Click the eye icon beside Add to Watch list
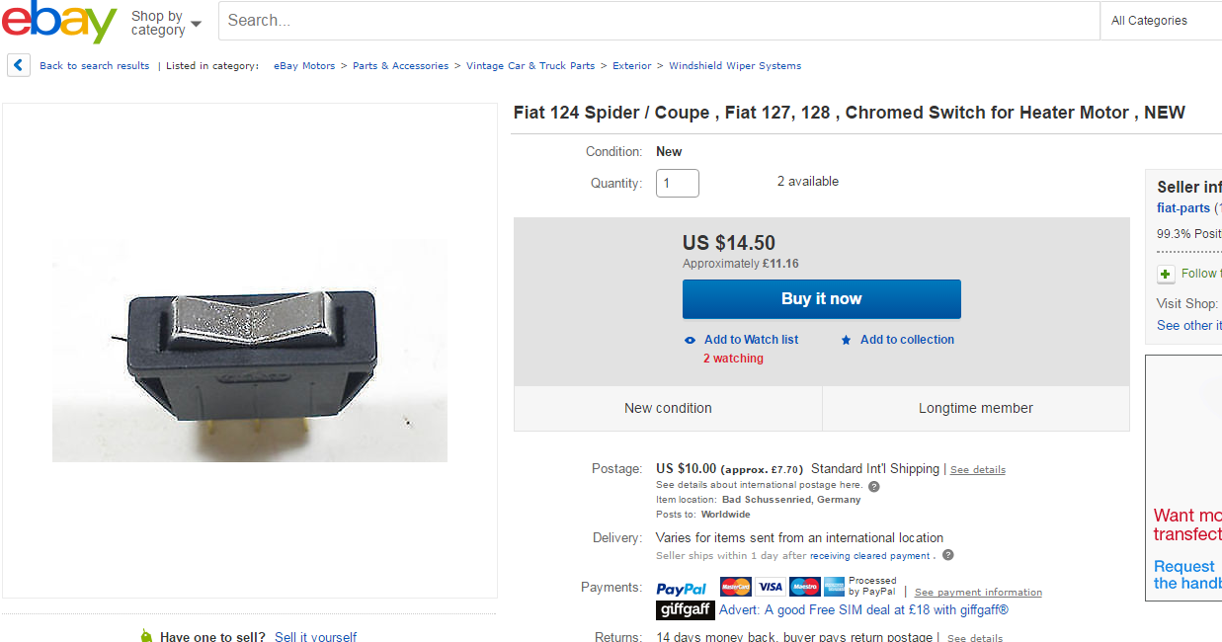 click(x=691, y=340)
